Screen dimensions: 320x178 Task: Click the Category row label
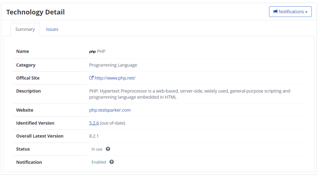tap(26, 65)
